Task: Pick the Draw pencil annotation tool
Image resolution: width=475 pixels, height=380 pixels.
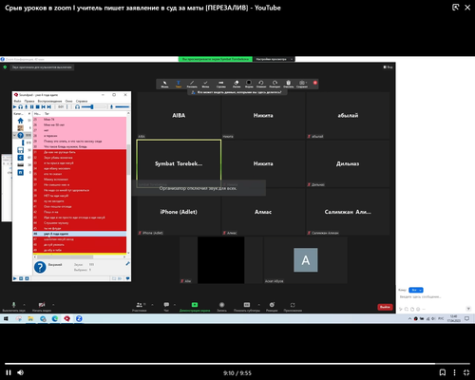Action: pyautogui.click(x=192, y=84)
